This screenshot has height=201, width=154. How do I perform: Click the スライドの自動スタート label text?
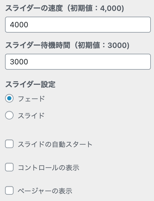[55, 144]
